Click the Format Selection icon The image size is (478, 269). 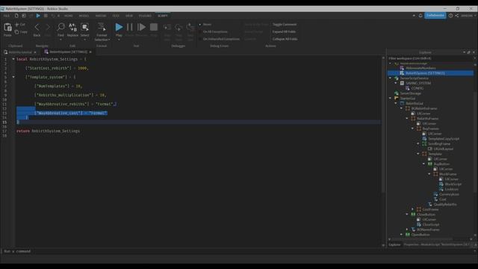(x=102, y=27)
